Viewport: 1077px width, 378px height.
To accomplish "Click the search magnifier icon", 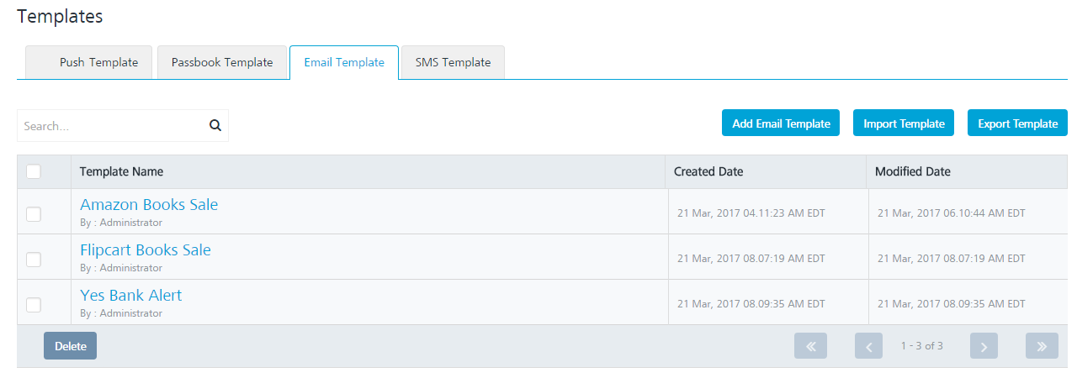I will (x=215, y=126).
